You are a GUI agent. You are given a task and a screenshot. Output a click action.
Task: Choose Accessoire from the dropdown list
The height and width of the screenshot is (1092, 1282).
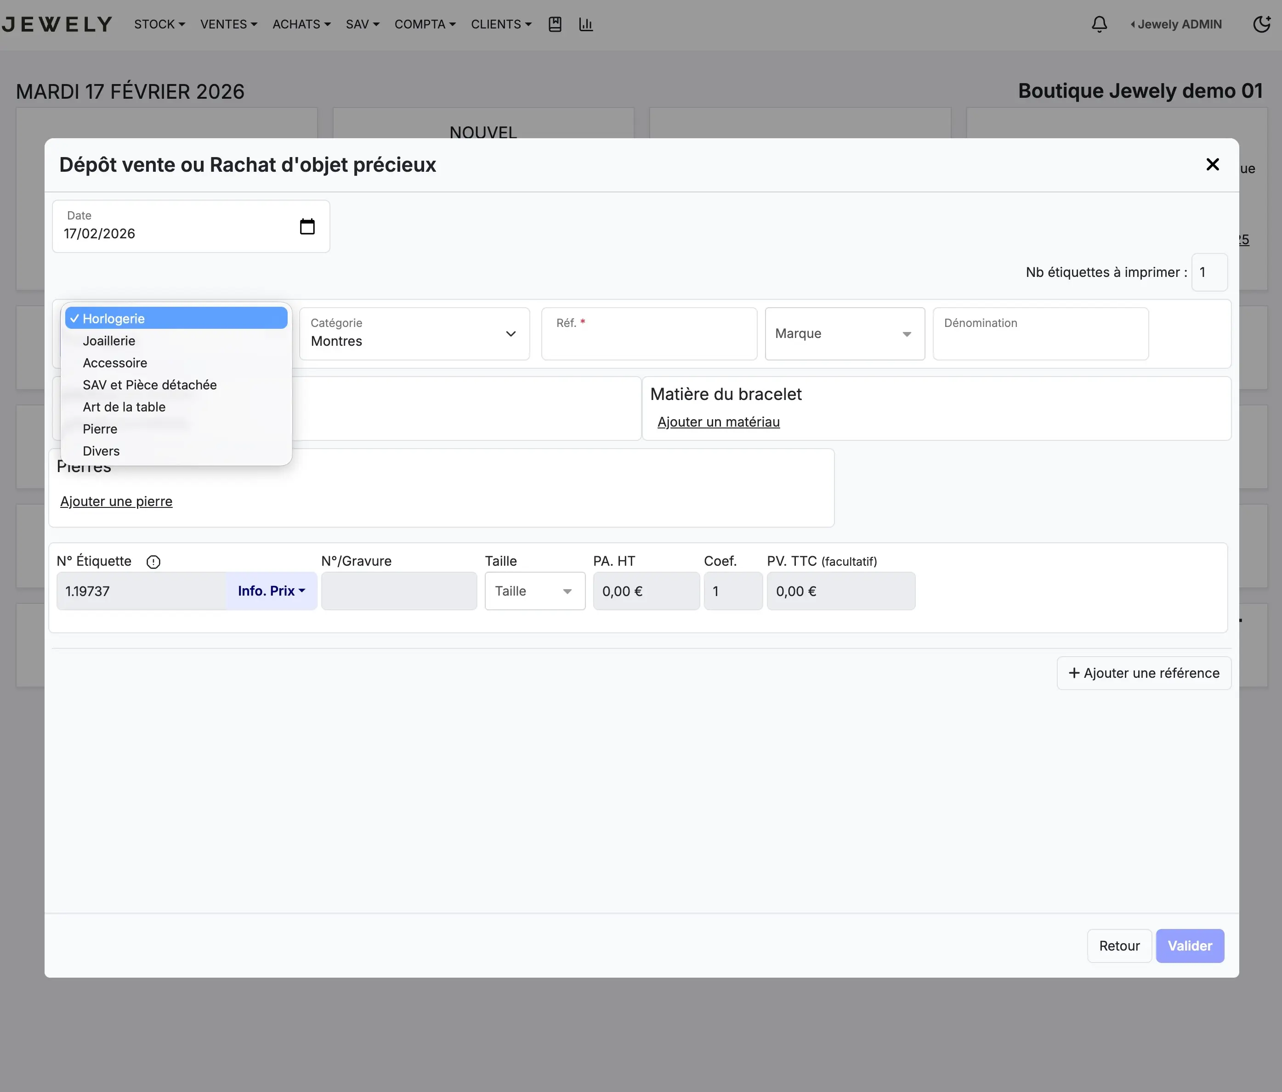[176, 363]
